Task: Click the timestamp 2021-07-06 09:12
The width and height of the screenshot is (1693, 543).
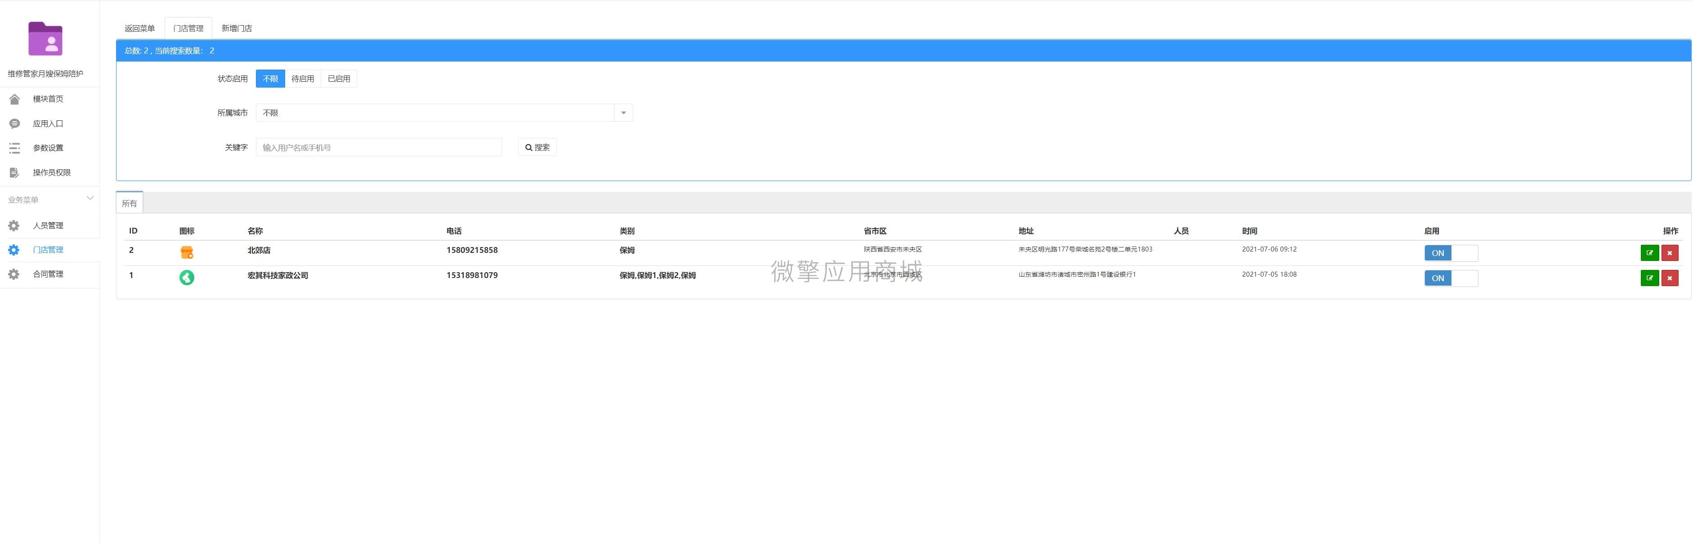Action: 1269,250
